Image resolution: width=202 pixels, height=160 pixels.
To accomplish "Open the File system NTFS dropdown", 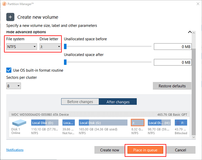I will pos(22,46).
